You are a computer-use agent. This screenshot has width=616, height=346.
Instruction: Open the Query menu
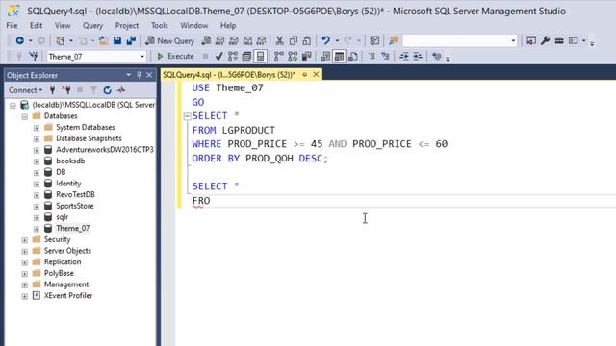92,26
